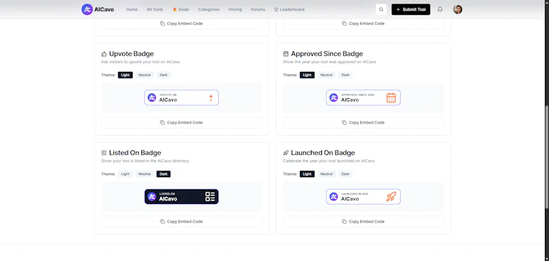Select Light theme for Upvote Badge

pos(126,75)
